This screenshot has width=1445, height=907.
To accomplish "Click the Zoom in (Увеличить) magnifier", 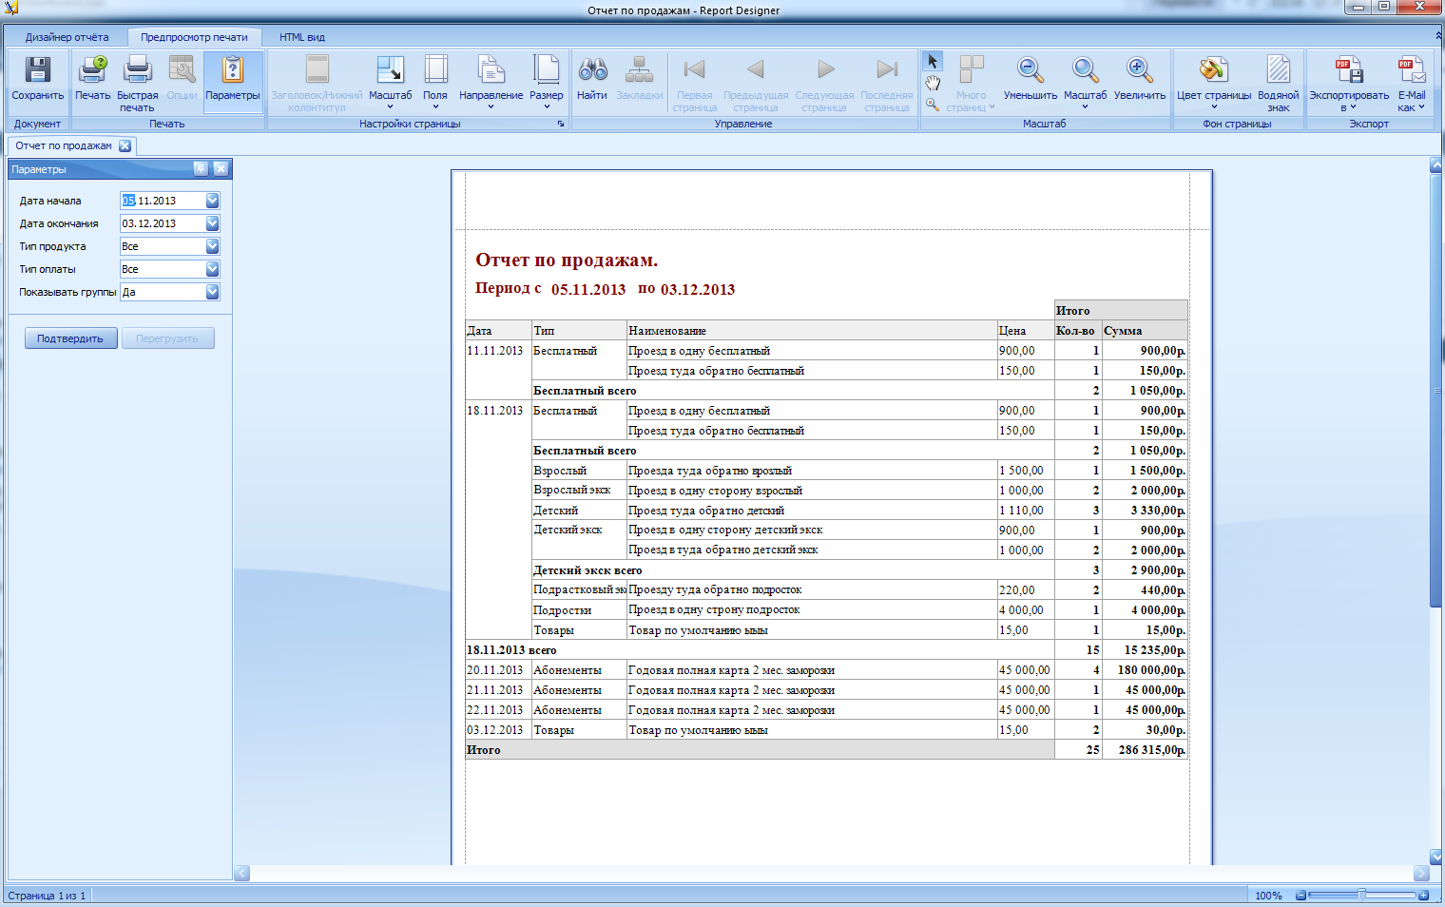I will [x=1139, y=71].
